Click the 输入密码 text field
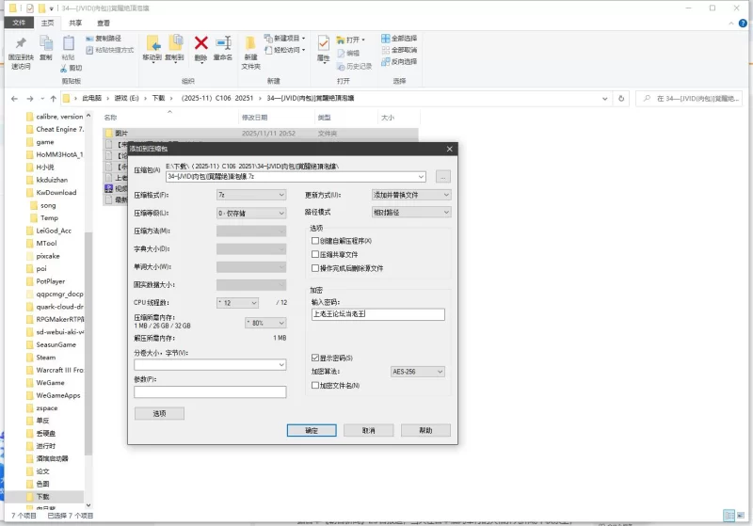The width and height of the screenshot is (753, 526). coord(376,314)
